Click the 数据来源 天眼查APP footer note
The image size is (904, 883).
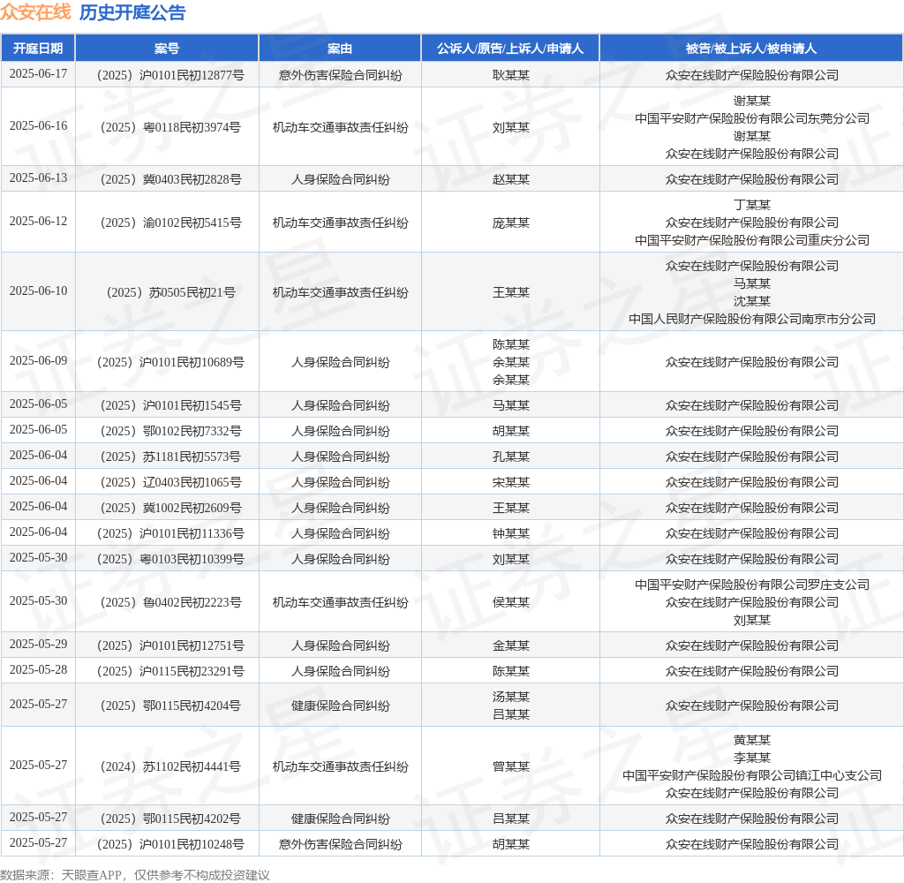135,875
